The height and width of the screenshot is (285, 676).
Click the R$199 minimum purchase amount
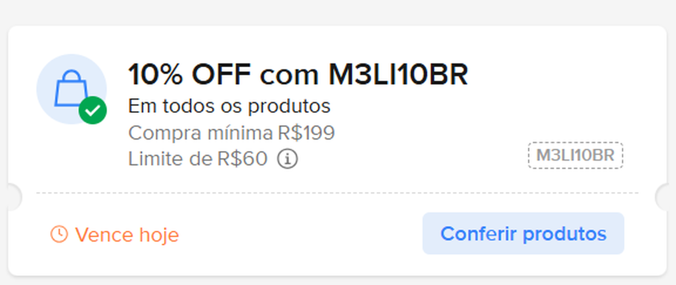(306, 133)
